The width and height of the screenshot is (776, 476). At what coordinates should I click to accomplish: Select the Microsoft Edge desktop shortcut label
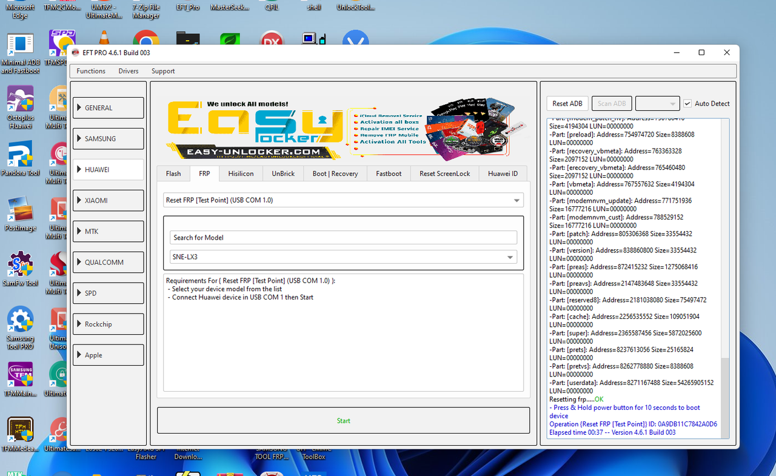(x=20, y=12)
